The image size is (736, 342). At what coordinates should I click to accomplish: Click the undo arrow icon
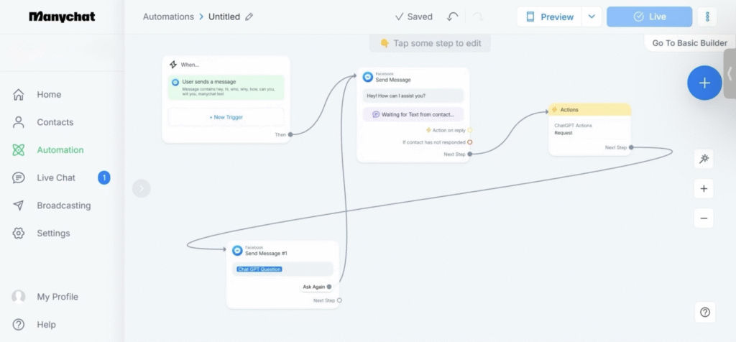coord(452,17)
